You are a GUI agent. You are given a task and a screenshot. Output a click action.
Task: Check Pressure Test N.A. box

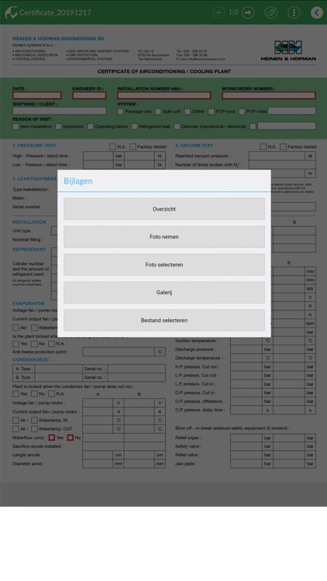click(112, 146)
